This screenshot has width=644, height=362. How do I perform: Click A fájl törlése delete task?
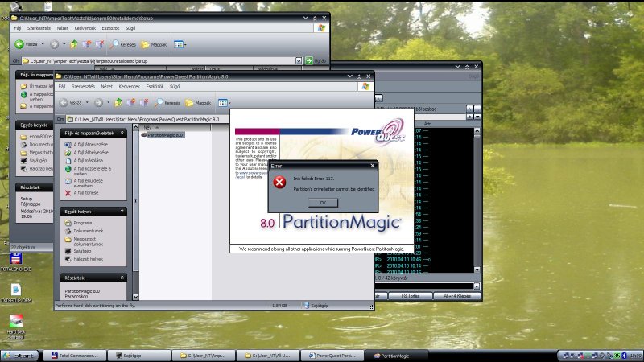(81, 193)
